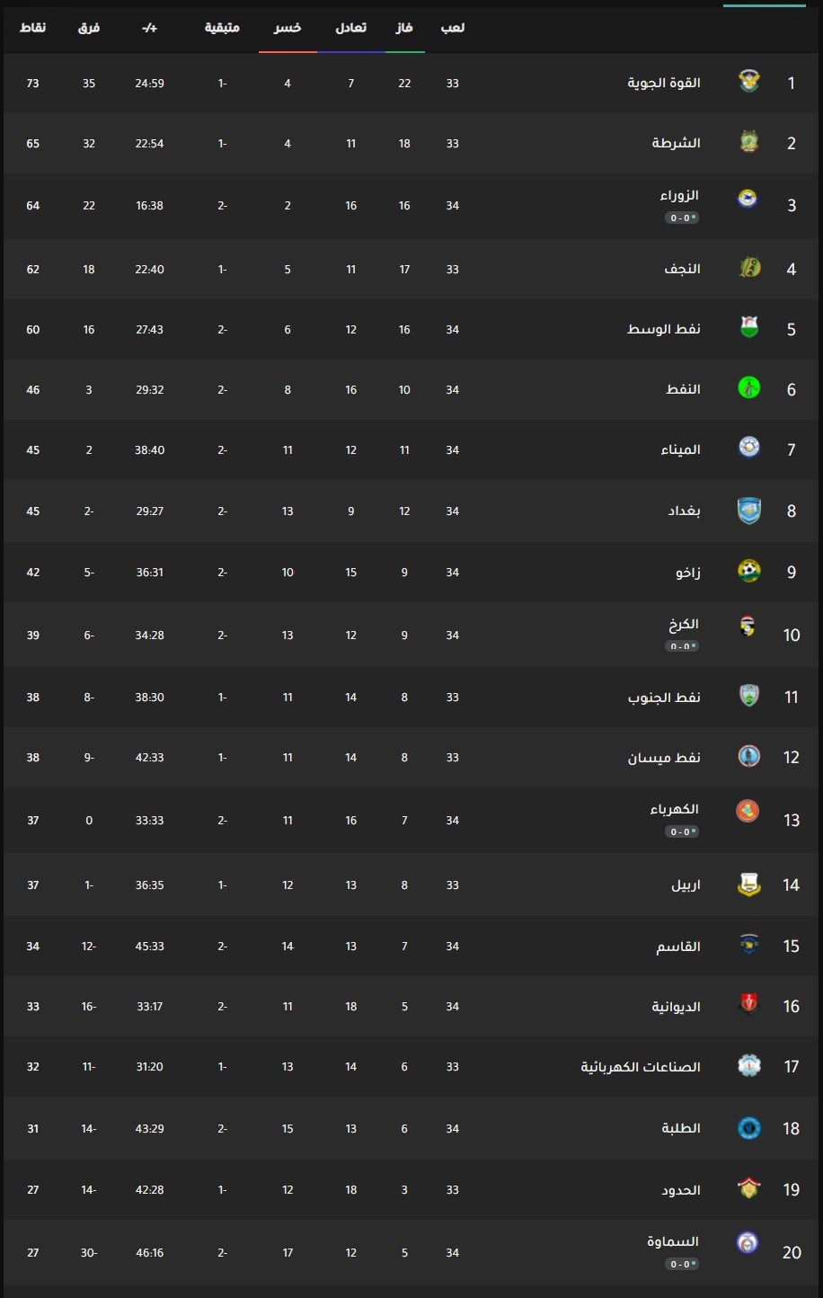Click the 0-0 live score under السماوة
The height and width of the screenshot is (1298, 823).
(x=683, y=1264)
